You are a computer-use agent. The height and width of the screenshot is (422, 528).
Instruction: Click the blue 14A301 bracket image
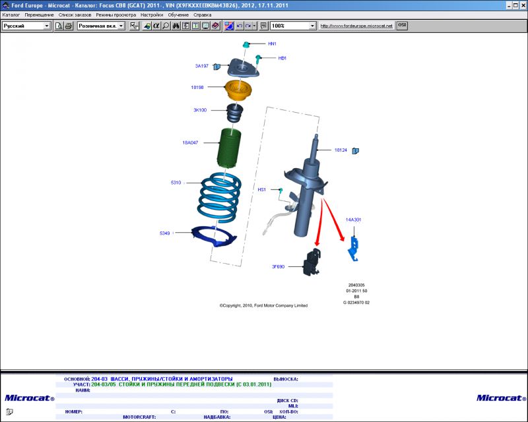coord(353,249)
